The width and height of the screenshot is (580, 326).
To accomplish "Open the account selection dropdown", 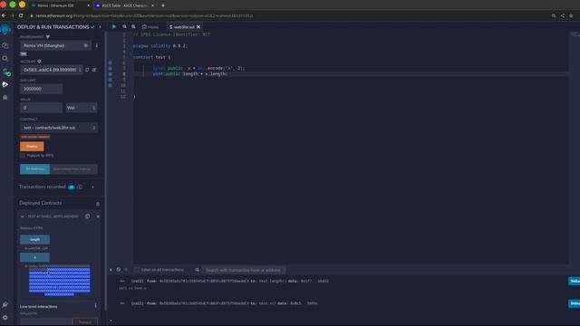I will 52,70.
